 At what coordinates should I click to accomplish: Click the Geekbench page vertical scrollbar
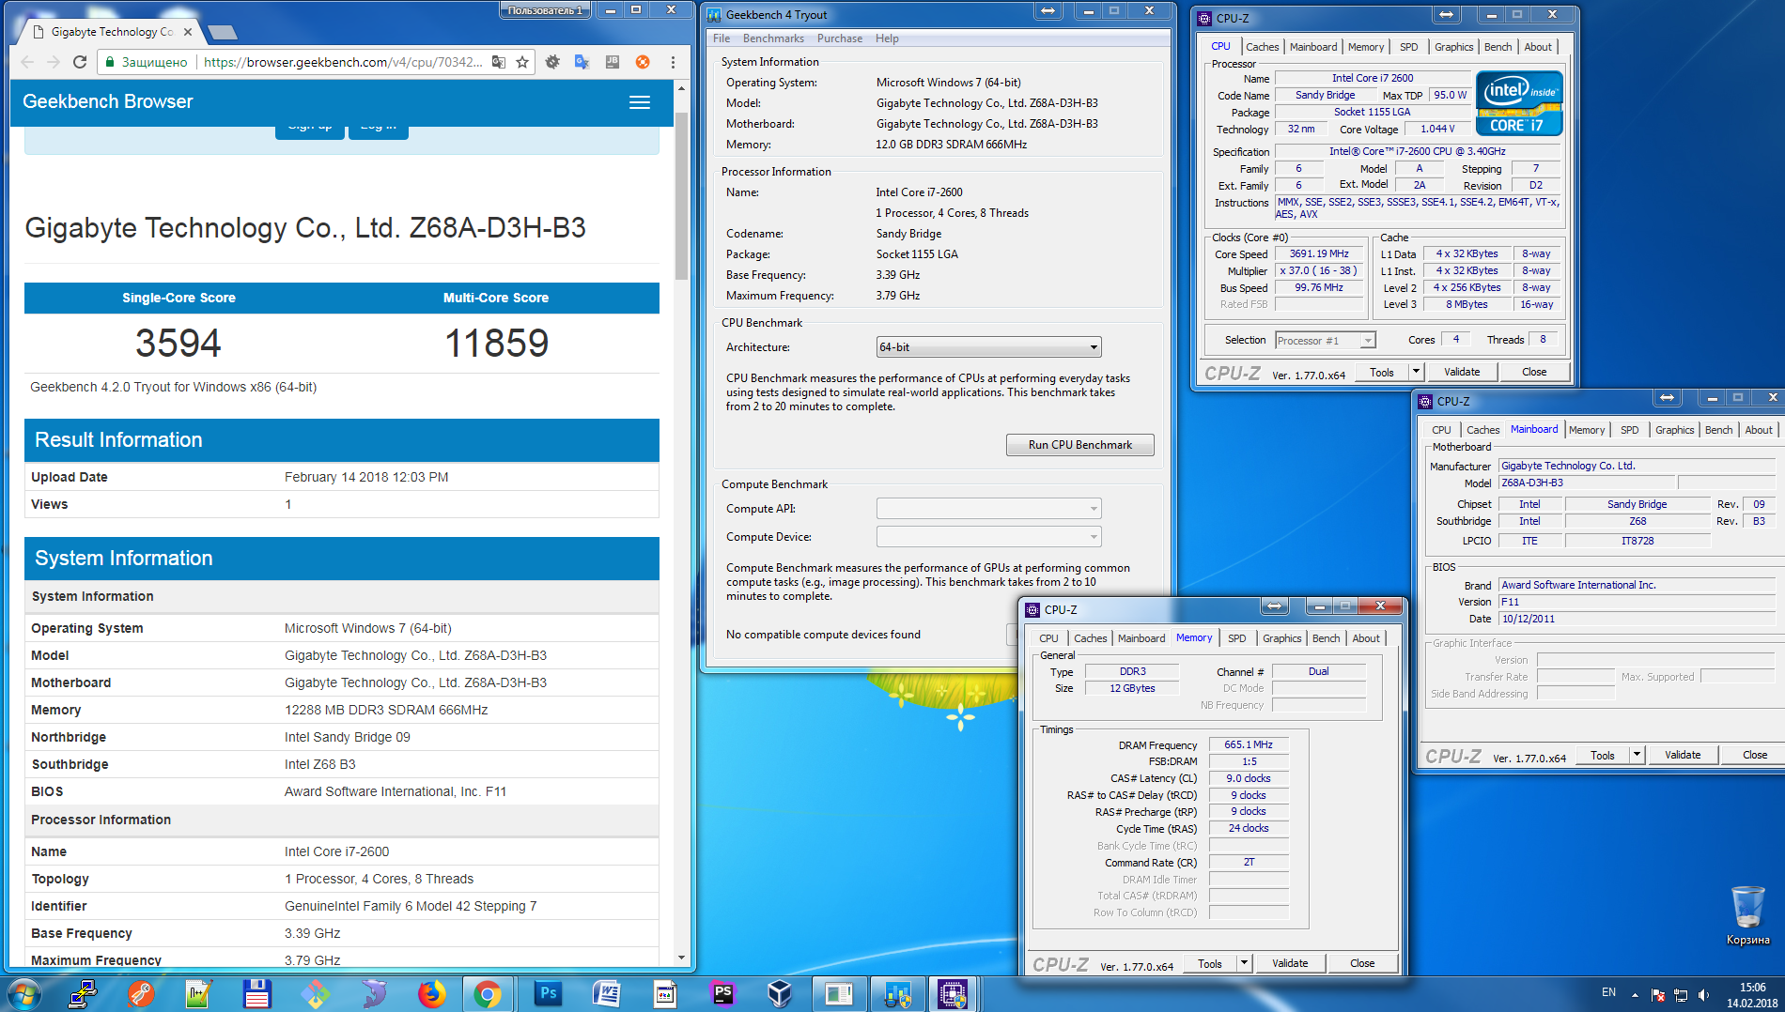pyautogui.click(x=682, y=196)
